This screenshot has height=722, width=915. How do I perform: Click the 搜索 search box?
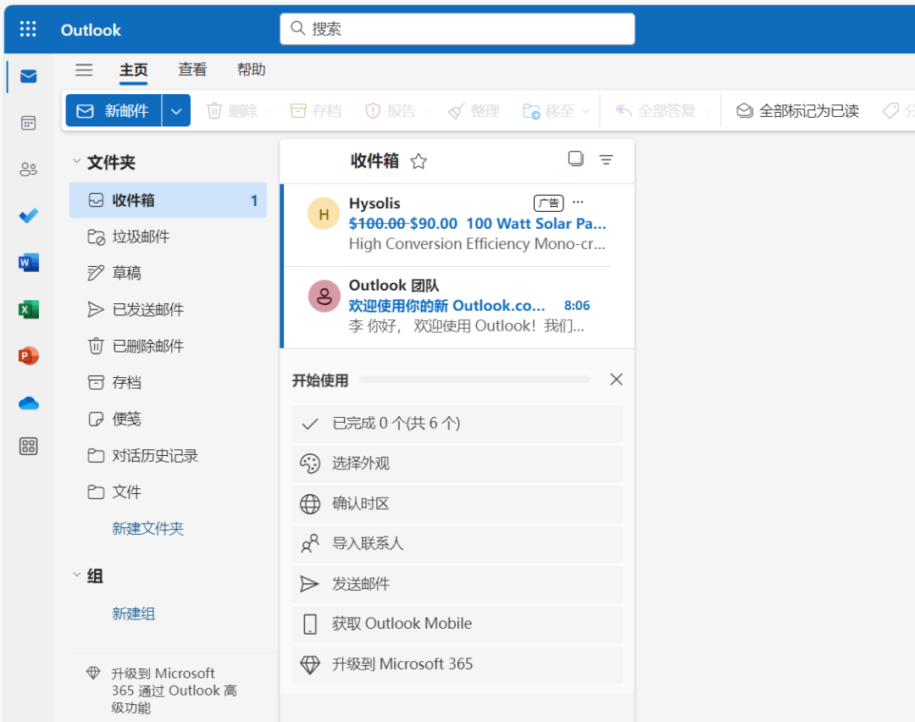click(x=457, y=29)
